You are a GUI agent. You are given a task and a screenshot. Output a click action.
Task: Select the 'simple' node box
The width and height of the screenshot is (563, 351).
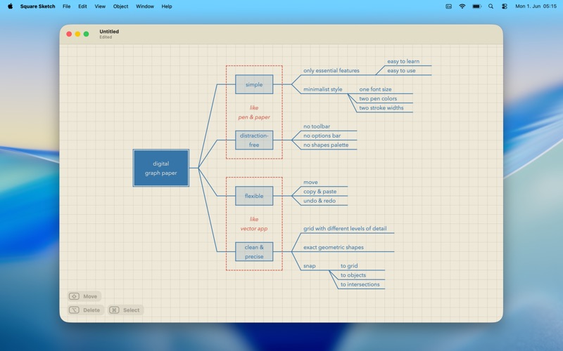click(x=254, y=84)
